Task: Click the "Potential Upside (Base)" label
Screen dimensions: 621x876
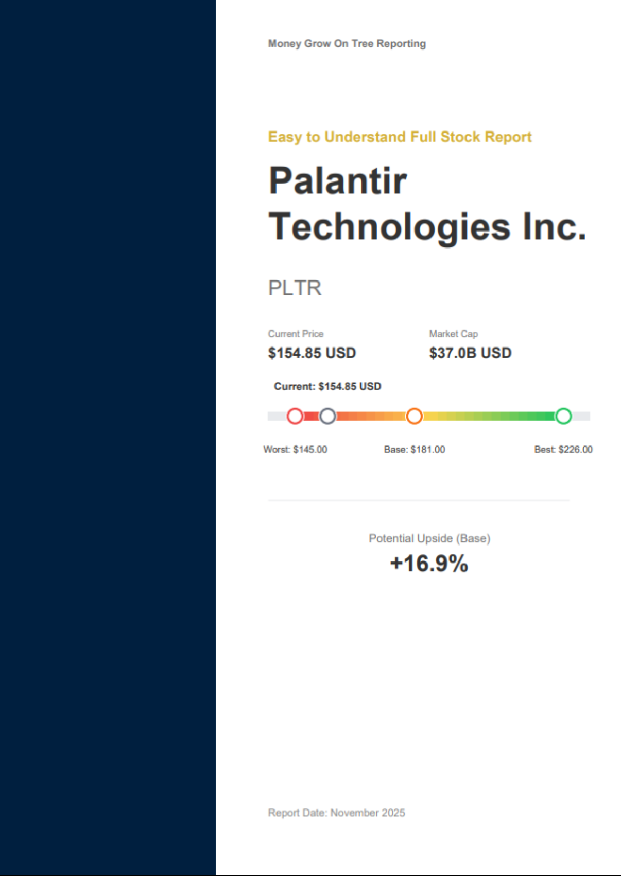Action: click(x=429, y=539)
